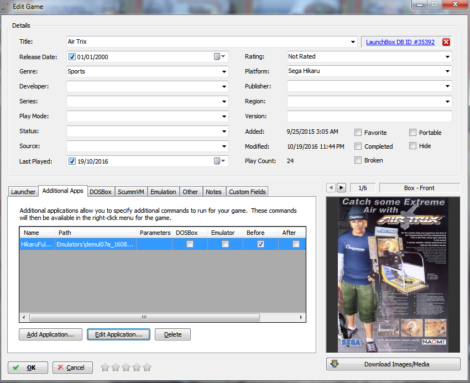Click the horizontal scrollbar thumb in application list
The width and height of the screenshot is (470, 383).
click(144, 317)
